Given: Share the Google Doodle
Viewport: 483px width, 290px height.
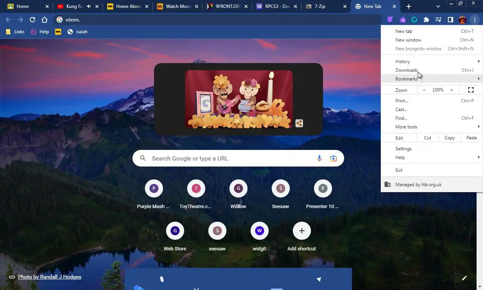Looking at the screenshot, I should (299, 123).
